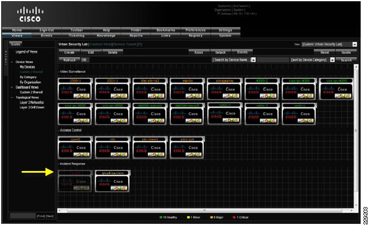Switch to the Registry tab
Viewport: 368px width, 225px height.
click(195, 35)
